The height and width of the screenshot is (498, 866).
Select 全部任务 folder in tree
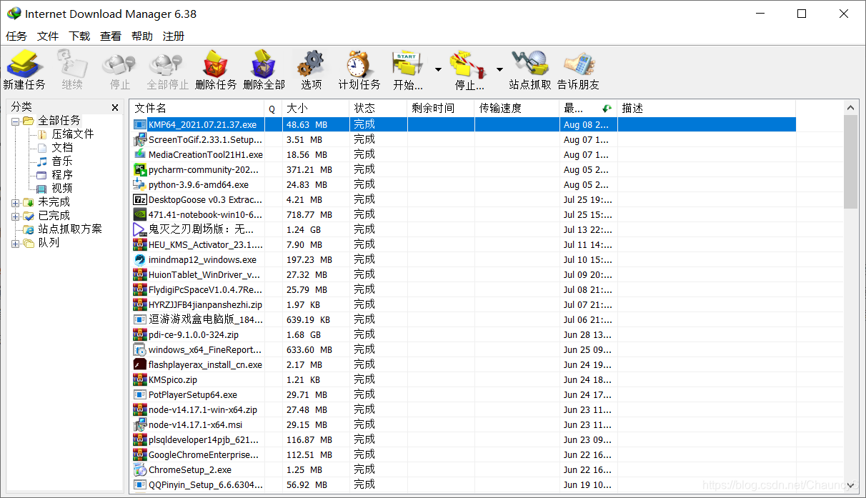click(59, 121)
